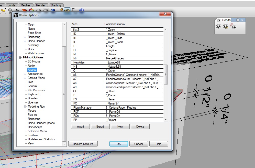255x168 pixels.
Task: Expand the Context Menu tree node
Action: point(25,78)
